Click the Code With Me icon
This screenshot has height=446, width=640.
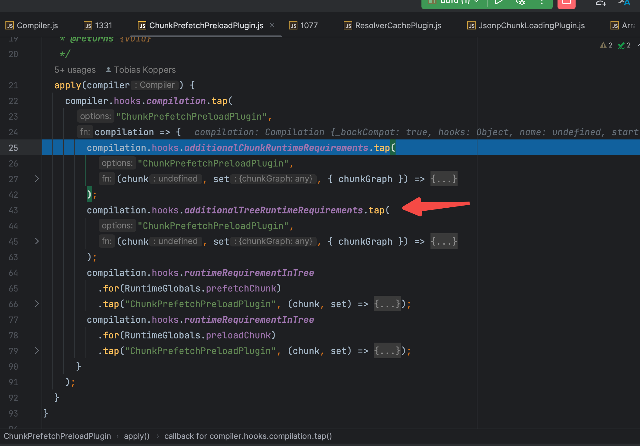pyautogui.click(x=601, y=3)
